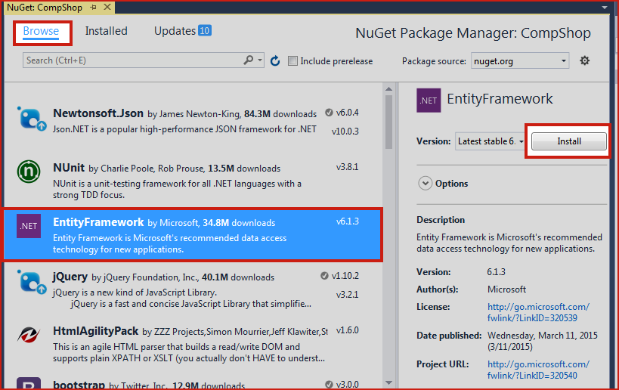Screen dimensions: 619x390
Task: Select the Newtonsoft.Json package row title
Action: pos(98,113)
